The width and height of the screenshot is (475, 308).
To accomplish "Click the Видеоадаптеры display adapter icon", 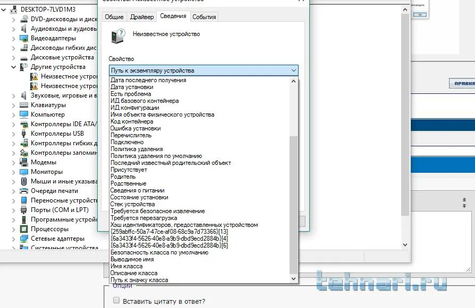I will (24, 38).
